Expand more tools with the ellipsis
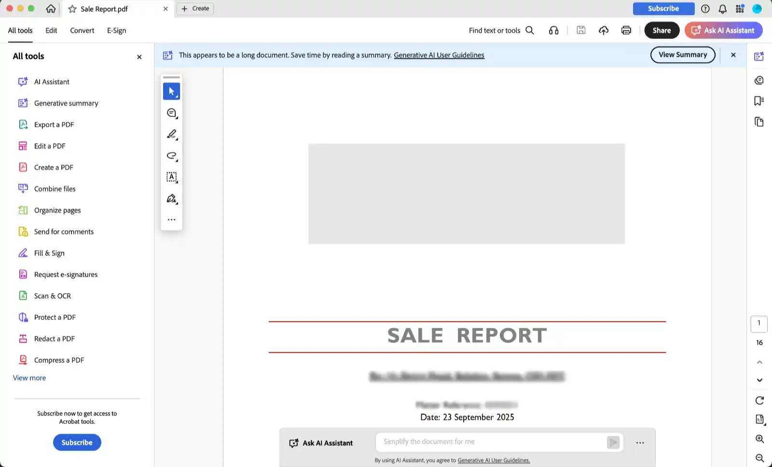Viewport: 772px width, 467px height. [x=171, y=220]
